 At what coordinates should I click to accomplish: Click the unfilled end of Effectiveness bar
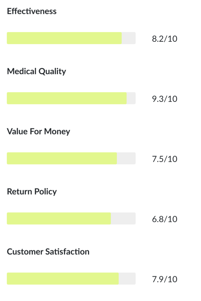tap(129, 38)
